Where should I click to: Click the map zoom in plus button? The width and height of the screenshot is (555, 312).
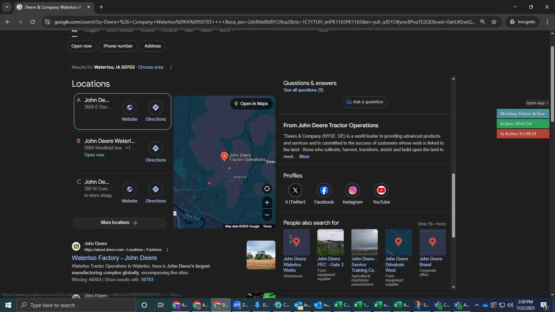click(x=267, y=202)
